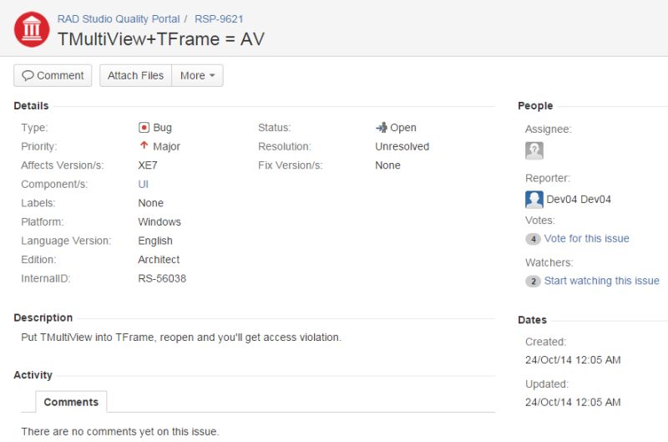Select the Comments activity tab
This screenshot has width=668, height=442.
click(71, 402)
